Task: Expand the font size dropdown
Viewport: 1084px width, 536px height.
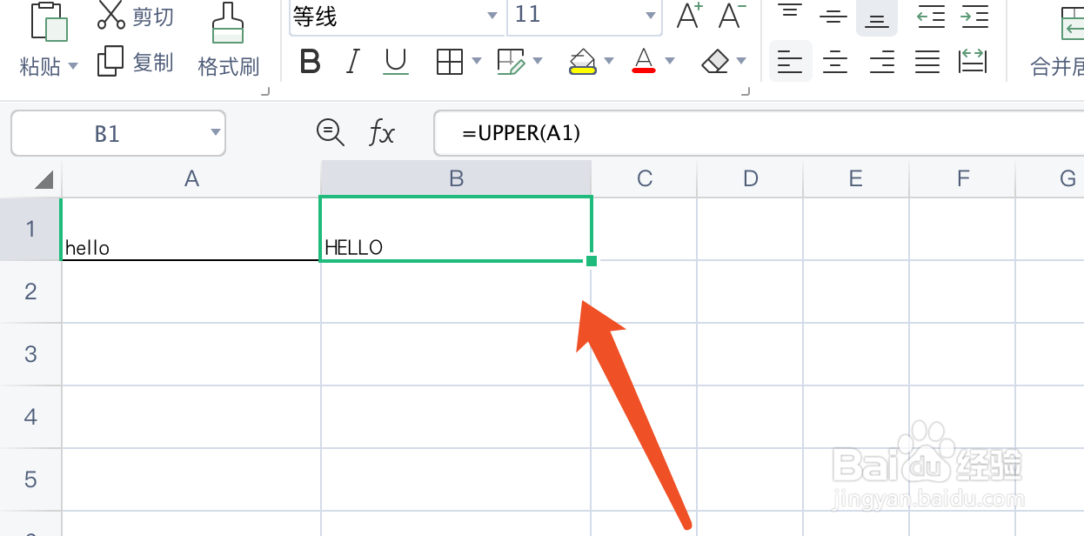Action: pos(650,16)
